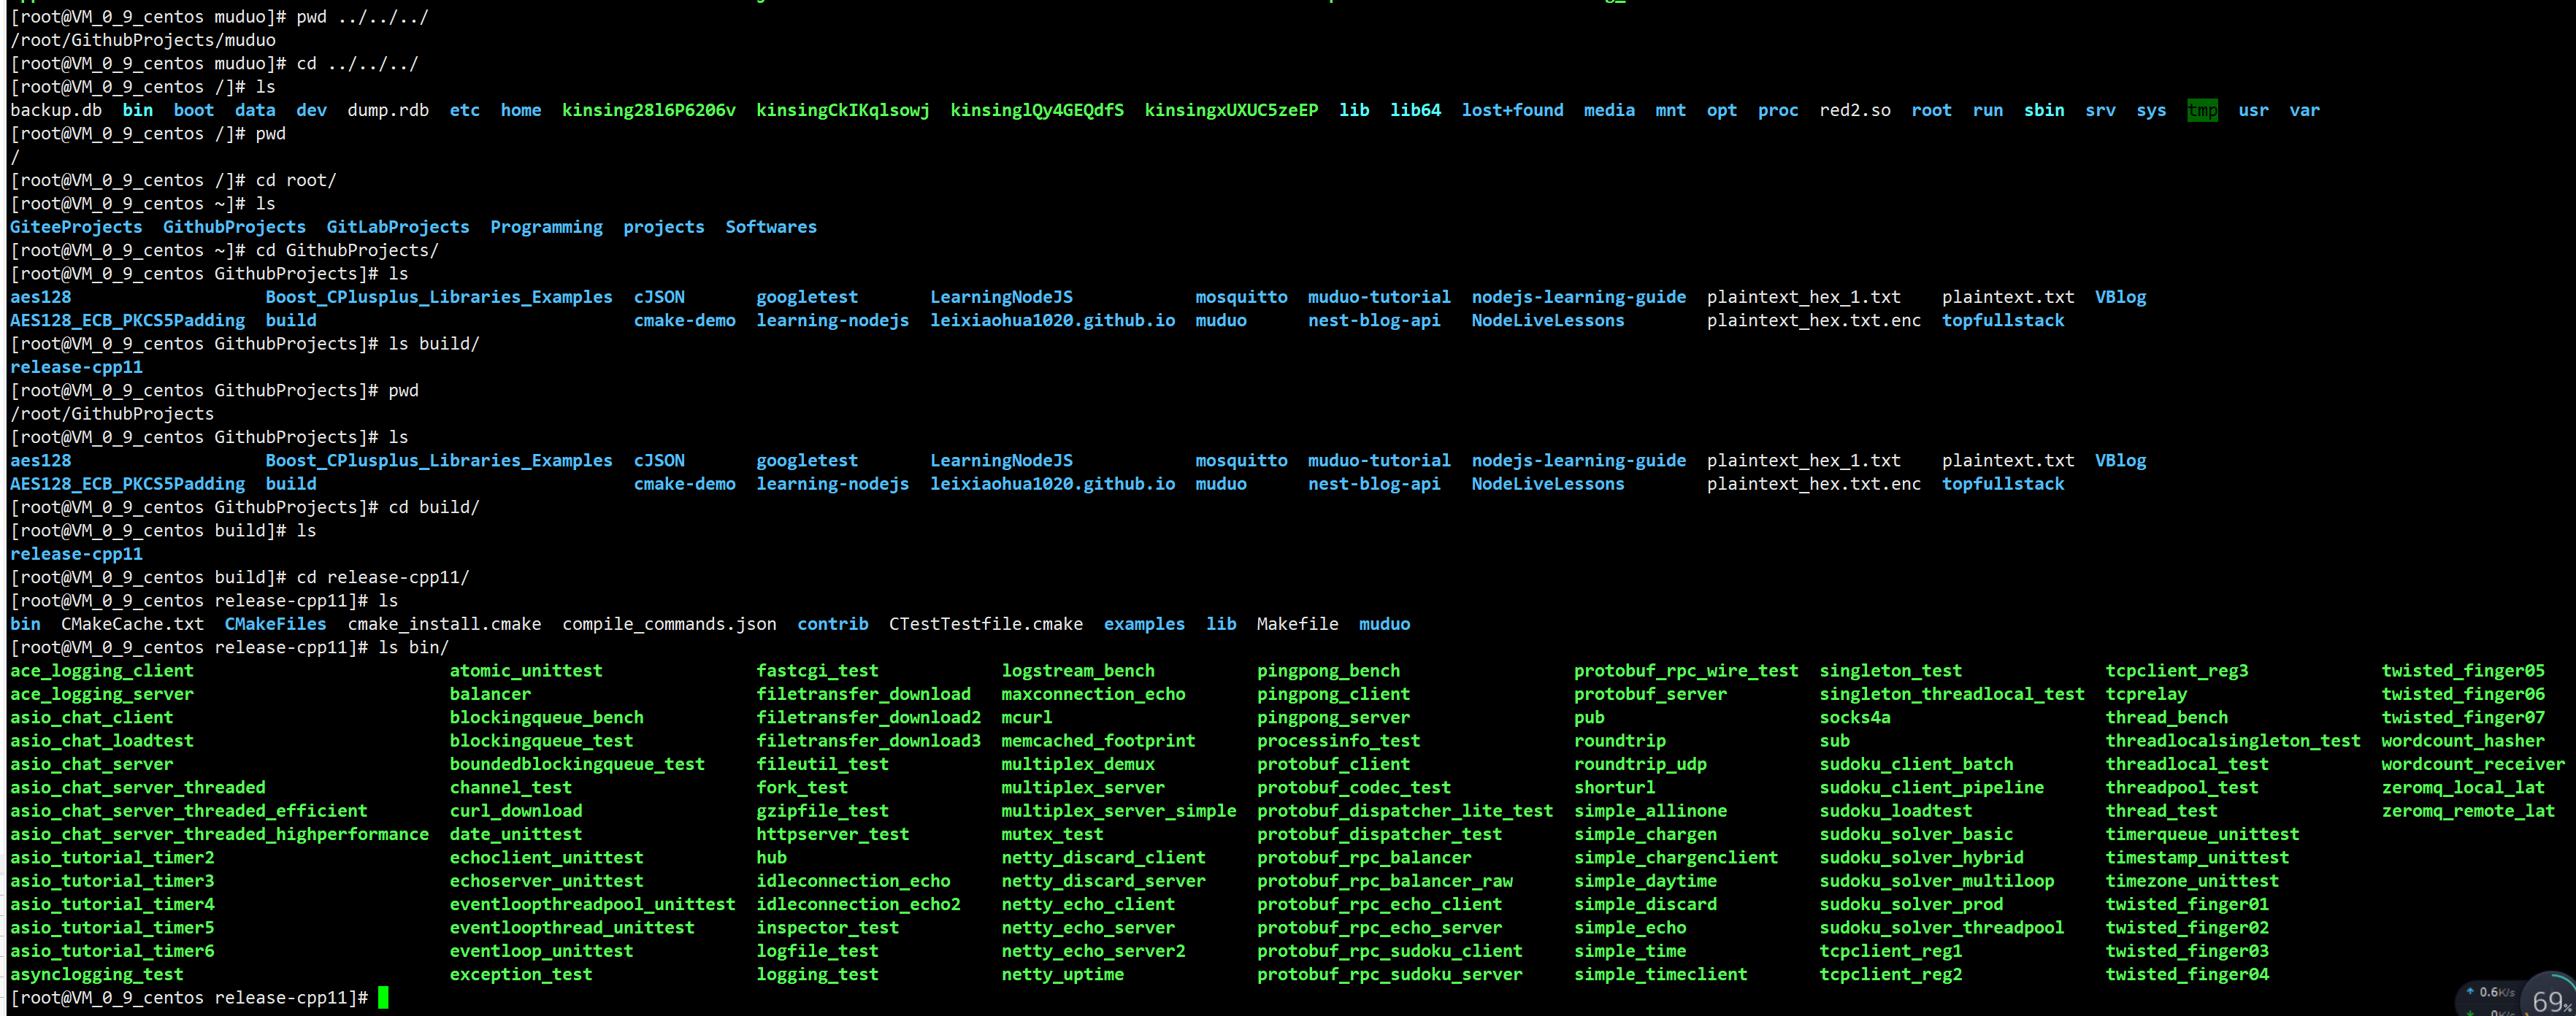Click the backup.db file name
Viewport: 2576px width, 1016px height.
pyautogui.click(x=56, y=110)
